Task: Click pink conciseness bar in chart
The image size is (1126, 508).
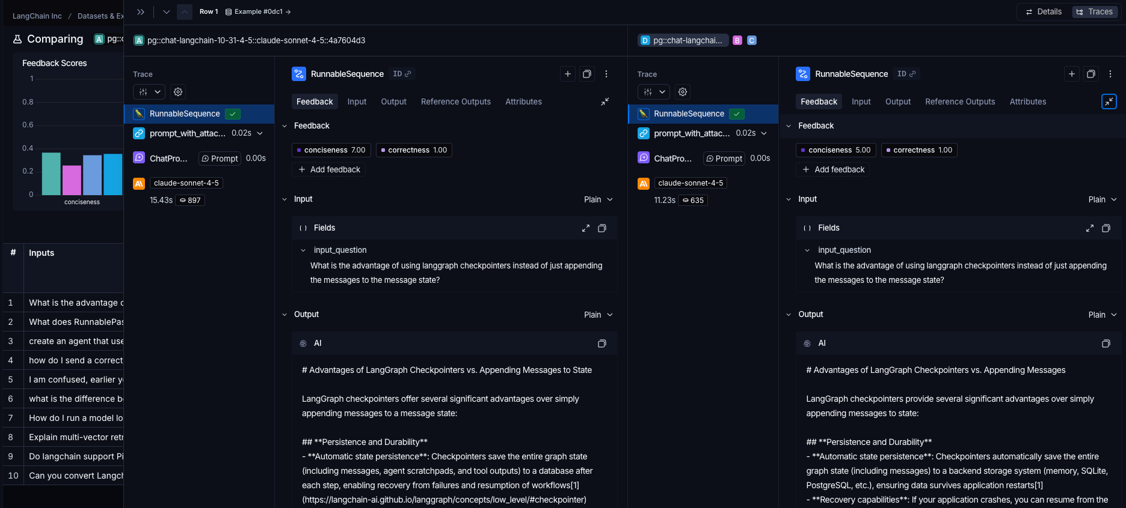Action: 72,180
